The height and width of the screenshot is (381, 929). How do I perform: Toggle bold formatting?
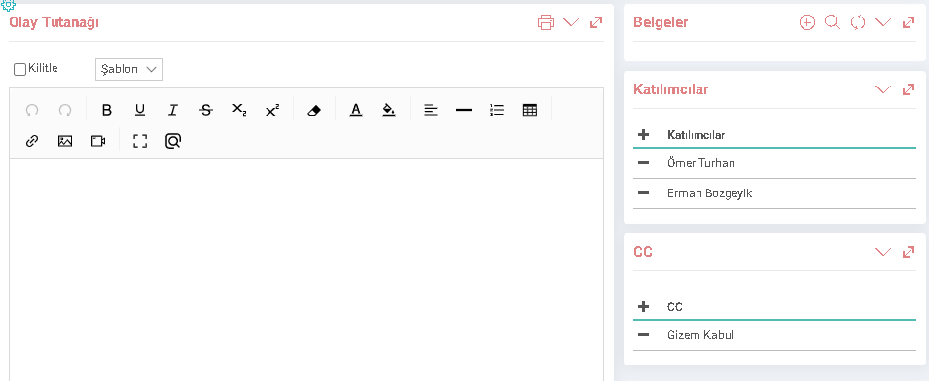[107, 110]
